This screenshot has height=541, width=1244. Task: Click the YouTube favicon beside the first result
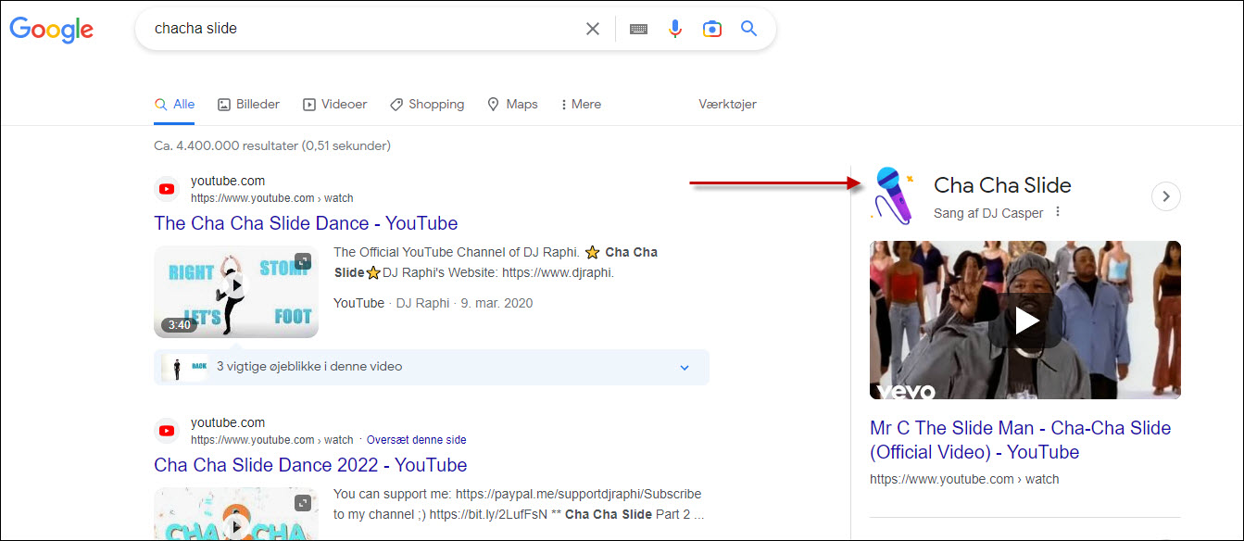pos(167,189)
